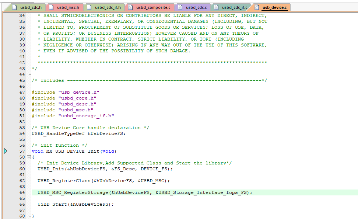Click the DEVICE_FS argument on line 60
This screenshot has width=358, height=219.
[154, 169]
